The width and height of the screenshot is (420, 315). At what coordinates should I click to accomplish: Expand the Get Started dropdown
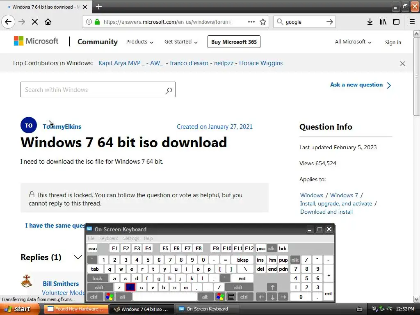coord(181,42)
